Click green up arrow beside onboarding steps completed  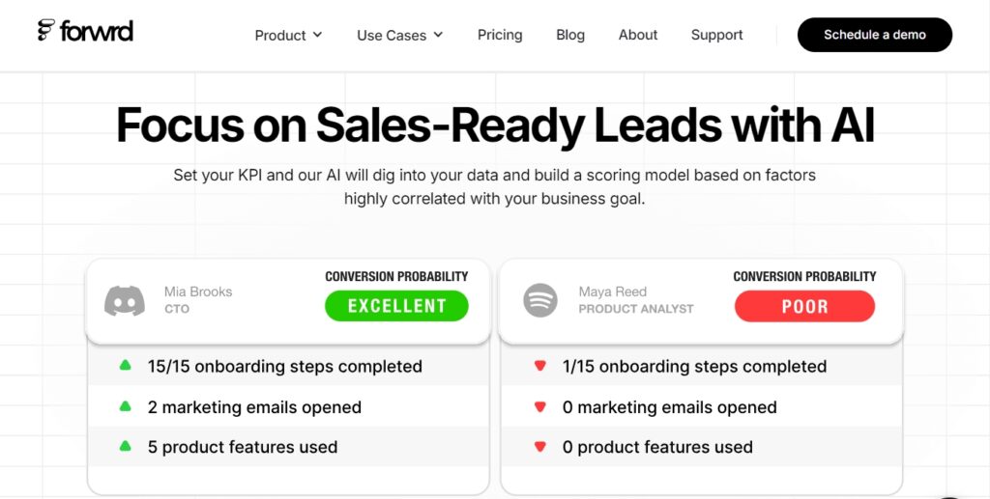(125, 365)
